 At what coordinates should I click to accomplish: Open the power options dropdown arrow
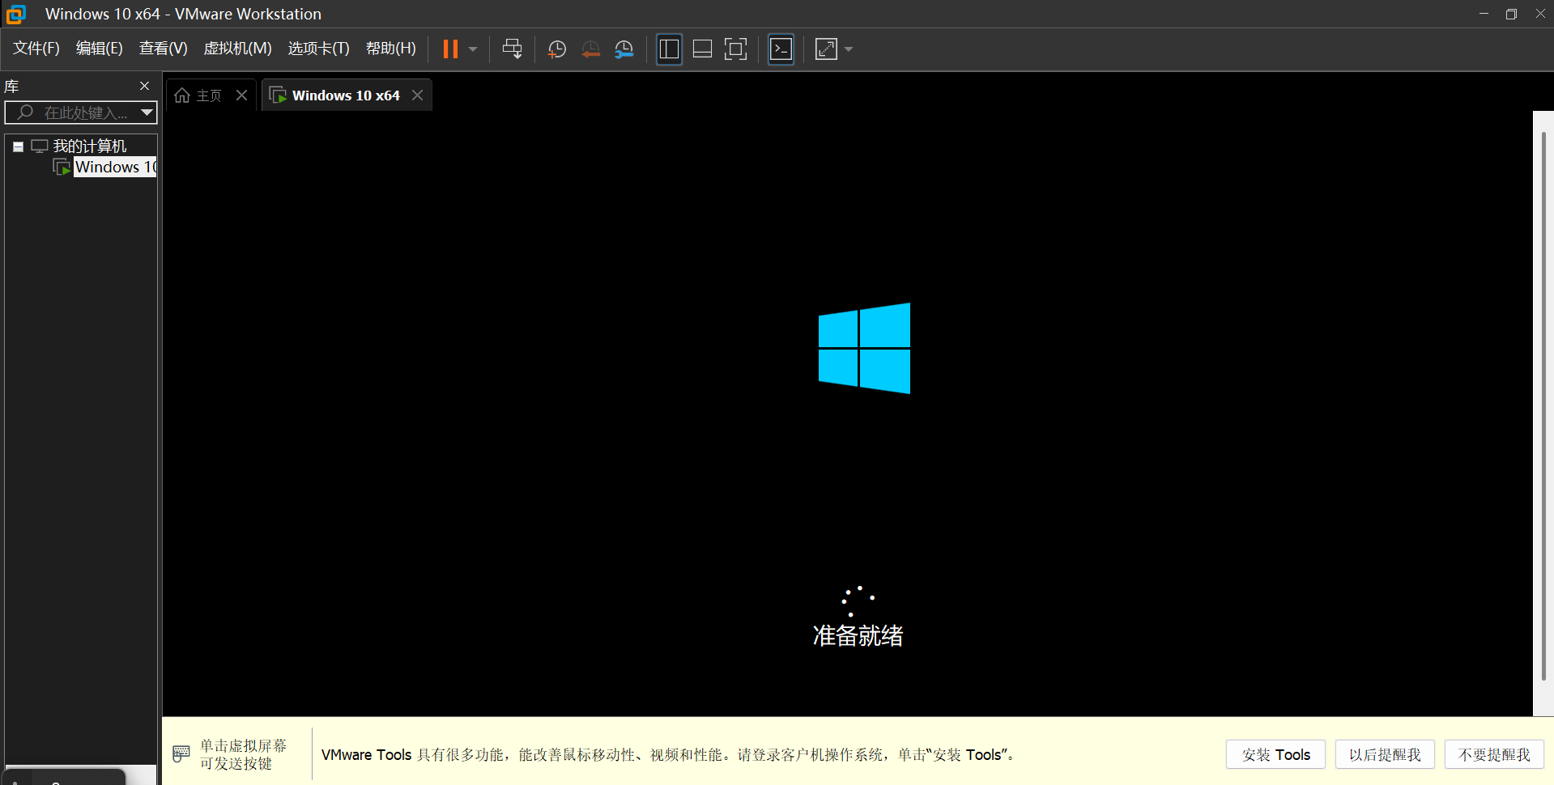[473, 49]
